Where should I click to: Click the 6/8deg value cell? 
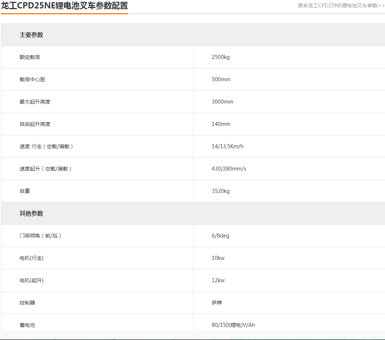[221, 236]
